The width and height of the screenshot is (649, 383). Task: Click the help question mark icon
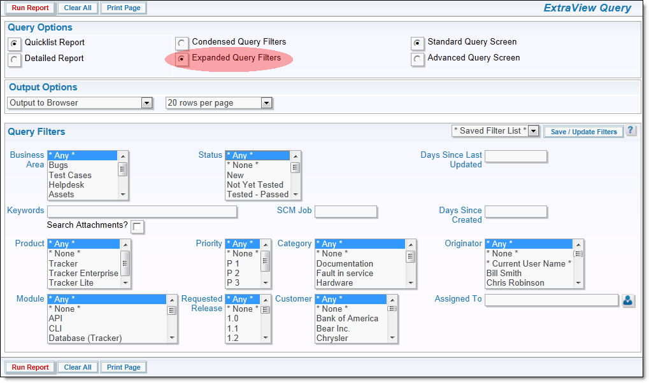pyautogui.click(x=631, y=130)
